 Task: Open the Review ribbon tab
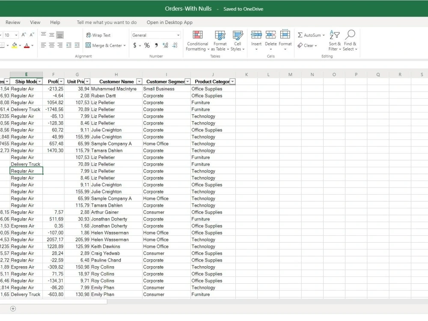13,22
